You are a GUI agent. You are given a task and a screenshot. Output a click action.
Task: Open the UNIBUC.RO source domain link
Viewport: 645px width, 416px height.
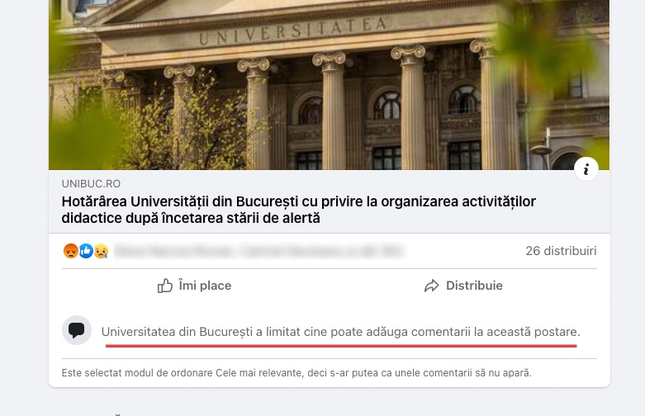(x=91, y=184)
